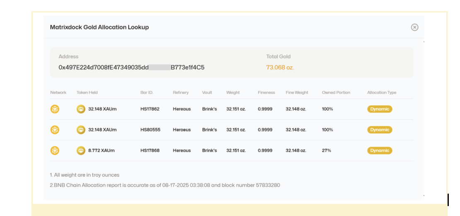
Task: Select the XAUm token icon in HS17862 row
Action: click(x=81, y=109)
